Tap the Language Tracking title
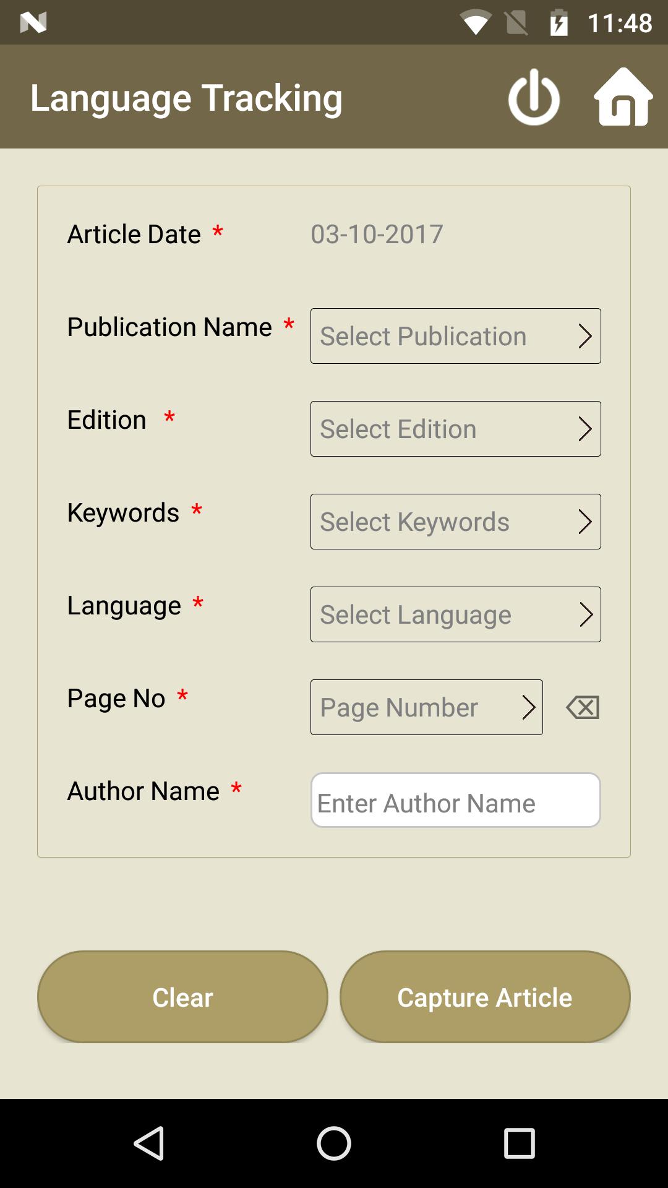Viewport: 668px width, 1188px height. click(186, 98)
